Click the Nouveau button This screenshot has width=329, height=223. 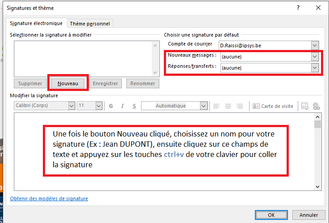(68, 83)
